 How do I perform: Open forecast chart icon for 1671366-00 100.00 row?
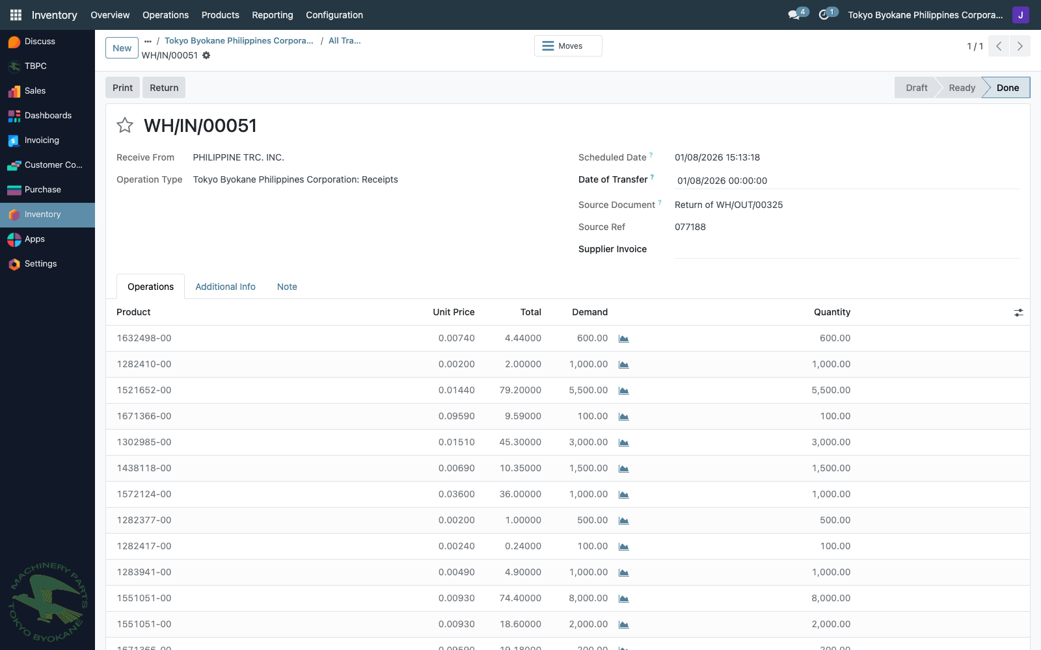pos(623,417)
